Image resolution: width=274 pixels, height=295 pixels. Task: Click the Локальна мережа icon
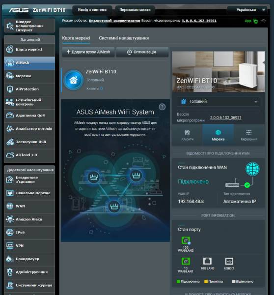point(10,193)
